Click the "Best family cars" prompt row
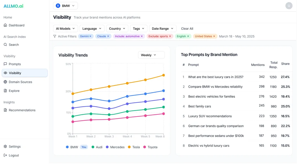Image resolution: width=304 pixels, height=166 pixels. coord(236,106)
